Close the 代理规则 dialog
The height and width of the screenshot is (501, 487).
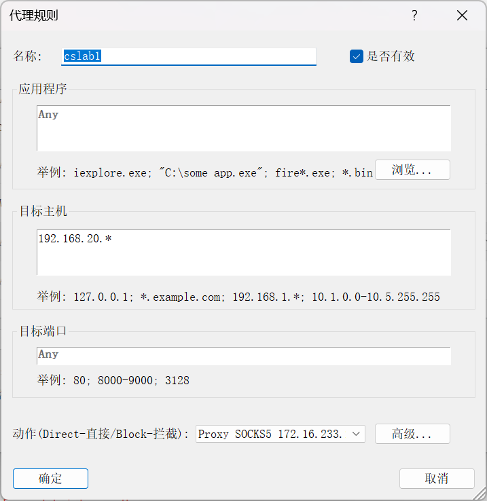pos(462,16)
